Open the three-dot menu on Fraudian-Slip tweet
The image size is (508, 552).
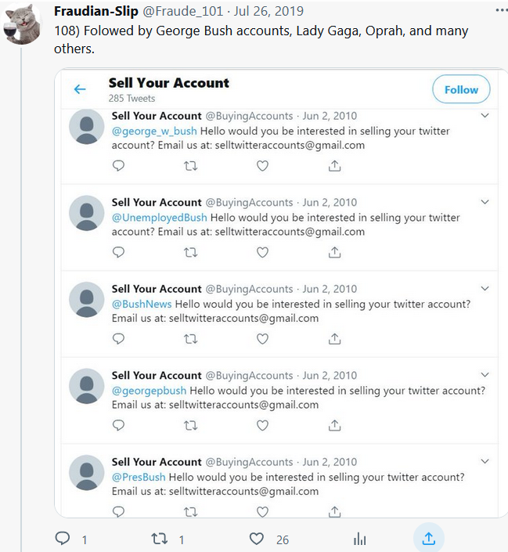(x=501, y=11)
